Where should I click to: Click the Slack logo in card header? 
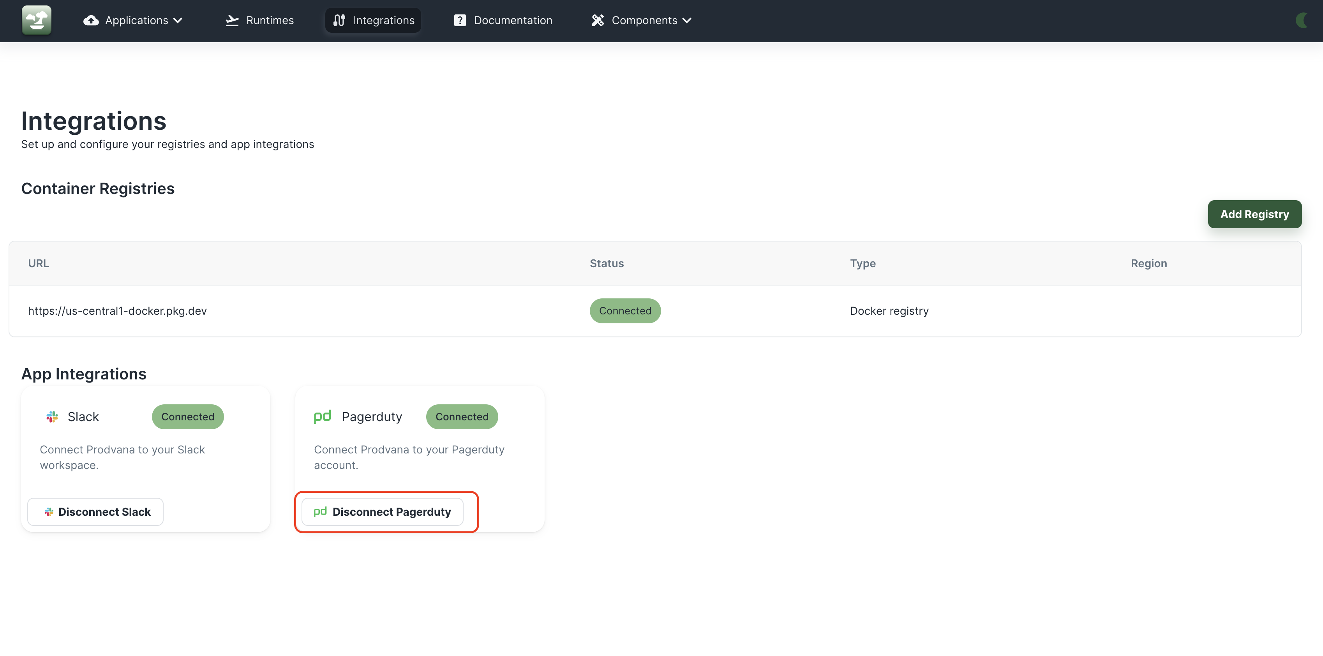pyautogui.click(x=52, y=416)
